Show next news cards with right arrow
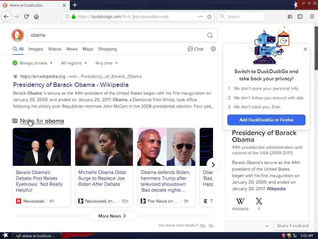318x239 pixels. coord(213,165)
